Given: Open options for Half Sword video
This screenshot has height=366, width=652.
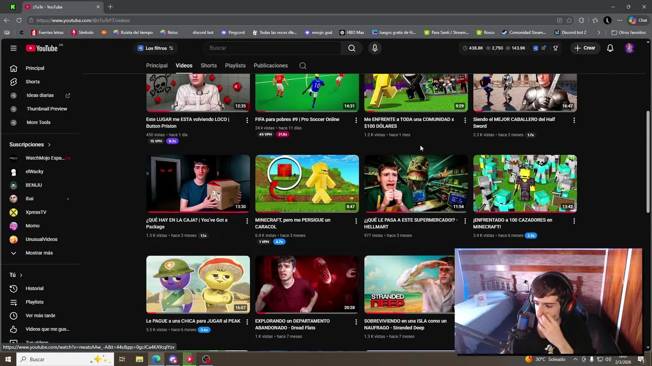Looking at the screenshot, I should [x=574, y=120].
